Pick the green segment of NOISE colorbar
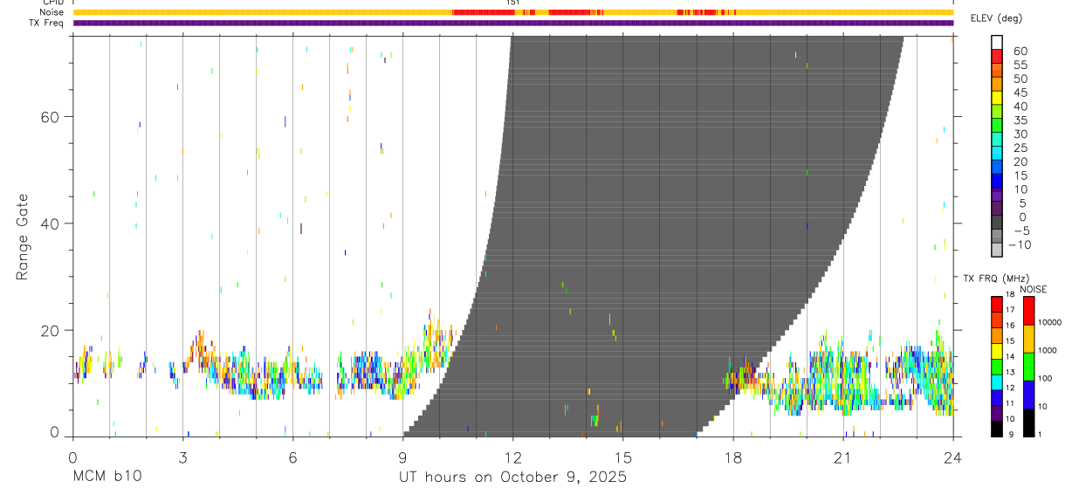The height and width of the screenshot is (495, 1072). (1028, 367)
